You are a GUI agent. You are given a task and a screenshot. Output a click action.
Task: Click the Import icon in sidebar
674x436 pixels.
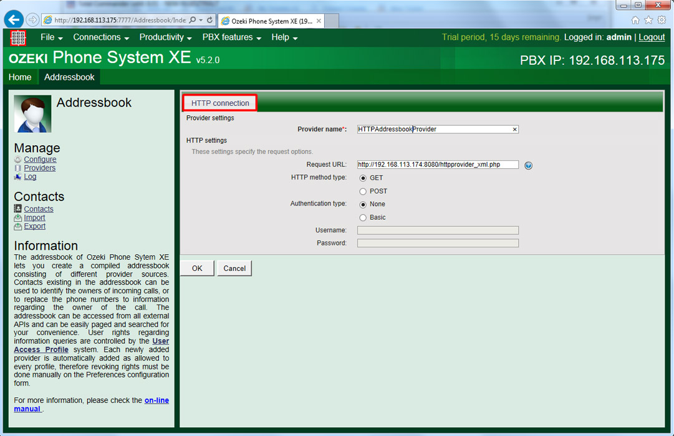pyautogui.click(x=17, y=218)
